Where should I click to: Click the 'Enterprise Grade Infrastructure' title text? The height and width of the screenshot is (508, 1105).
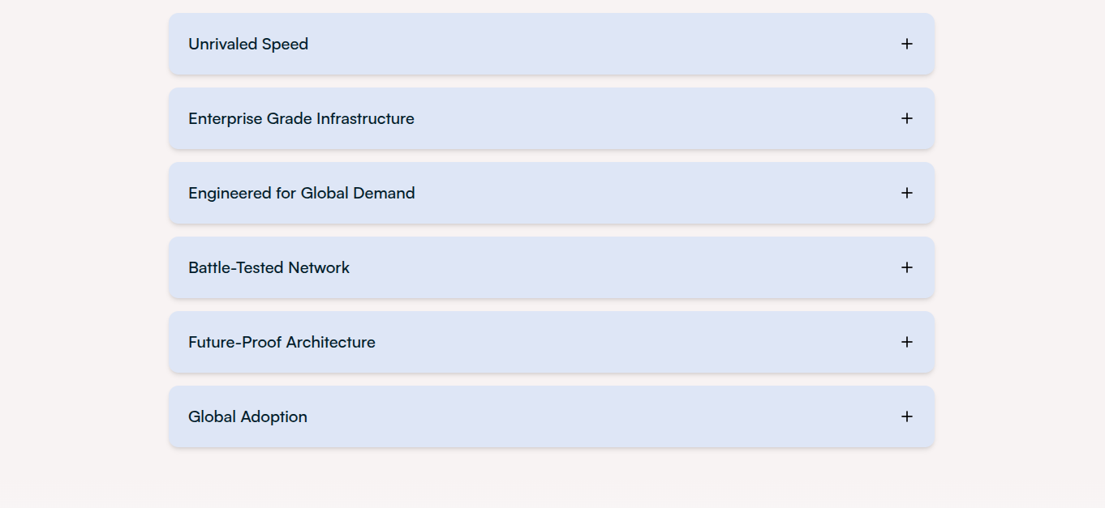tap(301, 118)
